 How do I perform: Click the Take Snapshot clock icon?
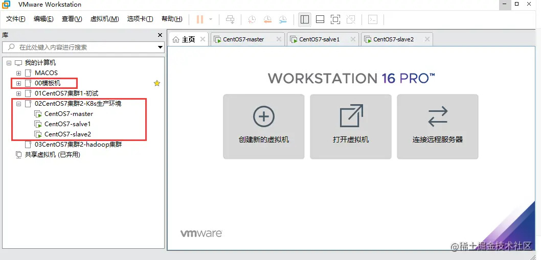coord(252,19)
